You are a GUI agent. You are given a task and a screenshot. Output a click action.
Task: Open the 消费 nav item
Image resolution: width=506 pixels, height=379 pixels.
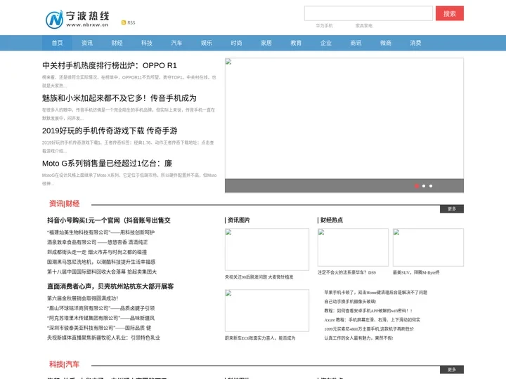point(415,43)
